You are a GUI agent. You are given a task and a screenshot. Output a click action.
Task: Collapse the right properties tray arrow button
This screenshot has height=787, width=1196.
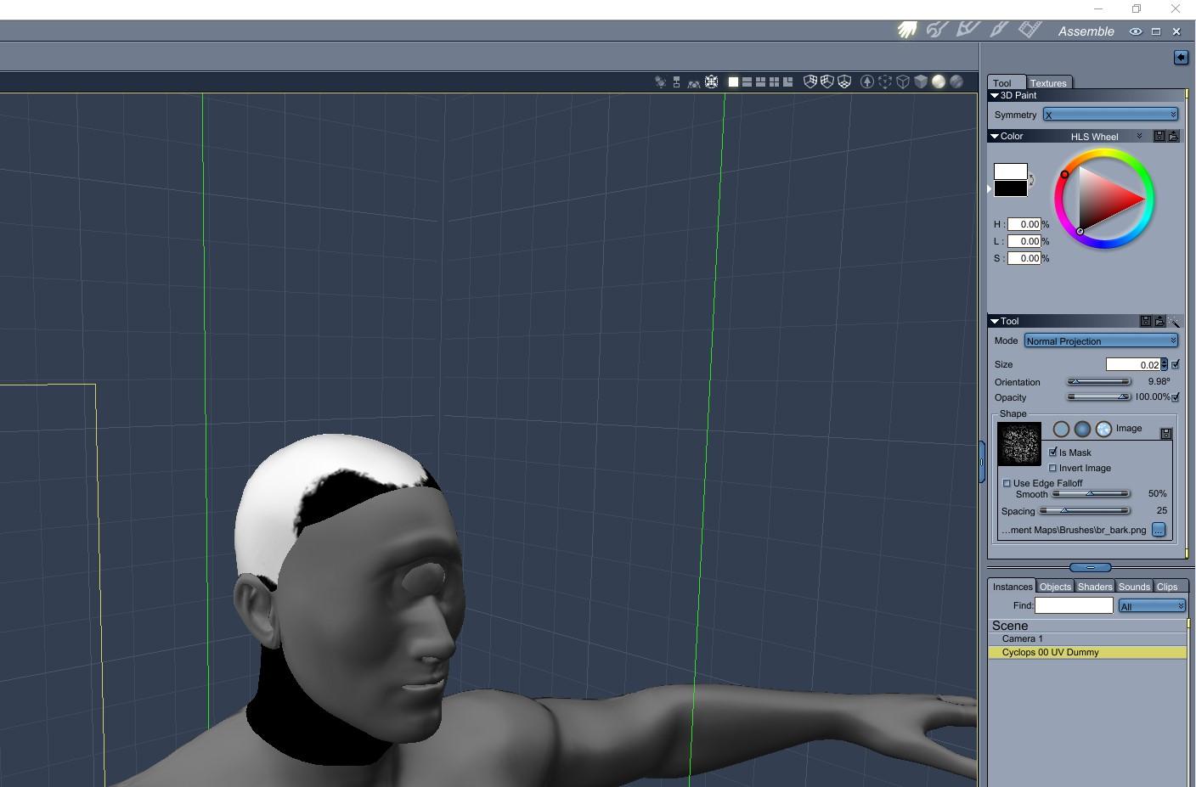1181,57
